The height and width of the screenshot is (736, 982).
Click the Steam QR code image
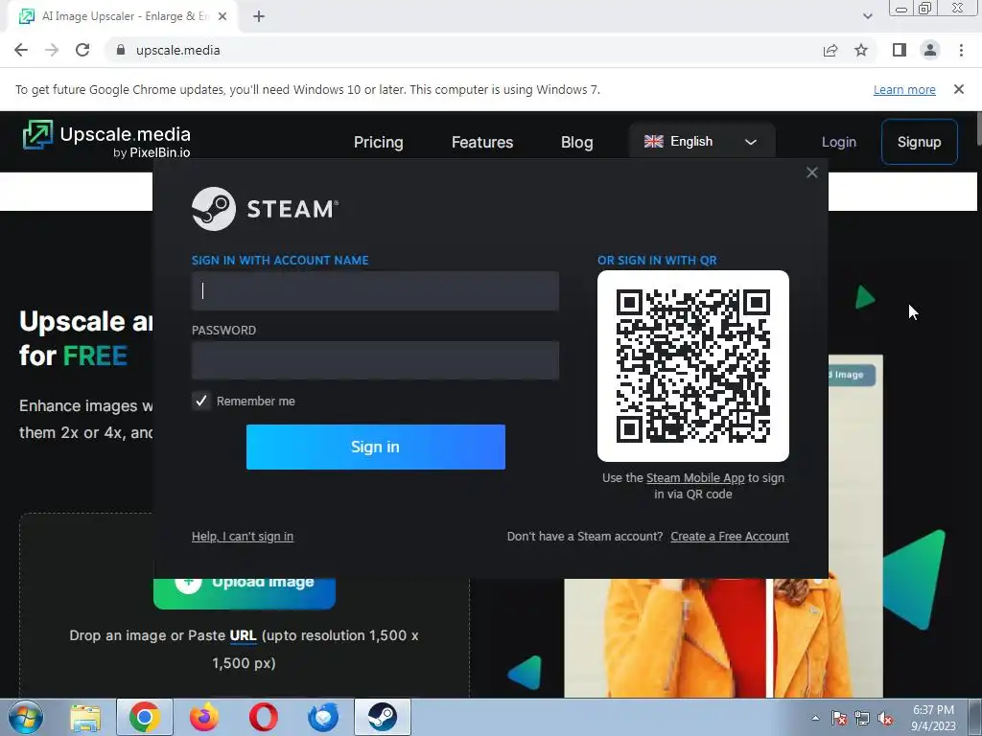click(693, 366)
